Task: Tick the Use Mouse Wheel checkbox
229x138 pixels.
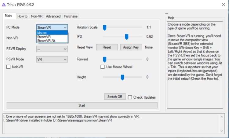Action: (103, 67)
